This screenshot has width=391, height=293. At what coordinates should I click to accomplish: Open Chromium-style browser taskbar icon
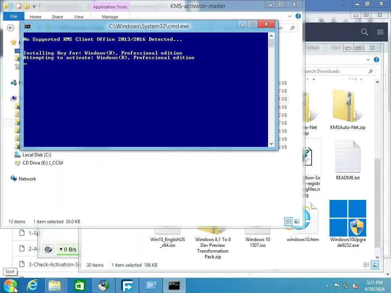point(103,285)
